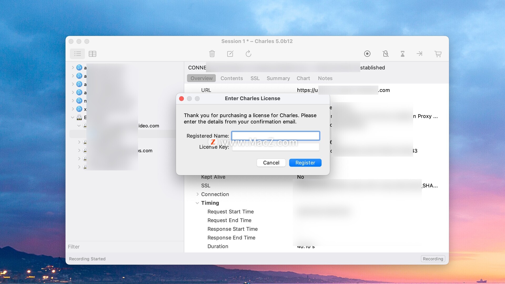Switch to structure list view icon
The width and height of the screenshot is (505, 284).
point(77,54)
